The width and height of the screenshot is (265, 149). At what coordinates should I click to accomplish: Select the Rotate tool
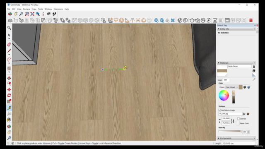(x=9, y=95)
